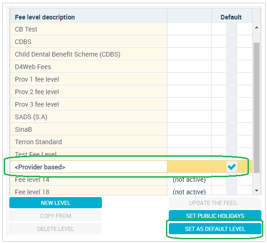Click UPDATE THE FEES button
Screen dimensions: 267x243
coord(215,203)
